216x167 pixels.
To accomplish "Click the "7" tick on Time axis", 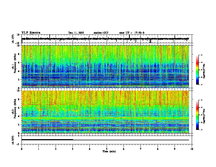I will tap(141, 149).
